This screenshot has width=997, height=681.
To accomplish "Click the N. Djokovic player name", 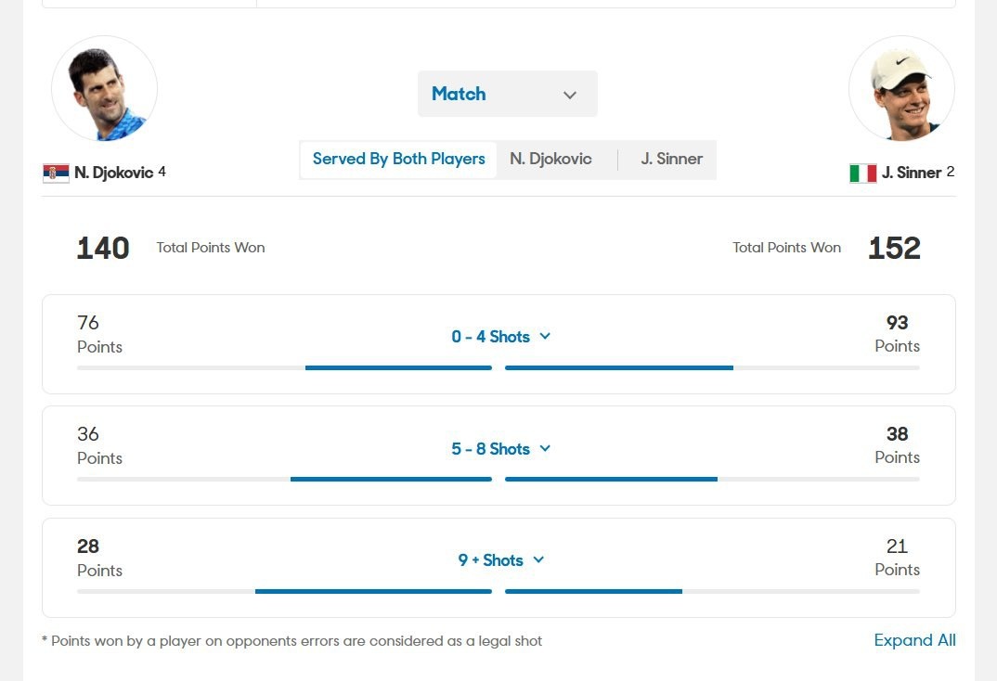I will 113,173.
